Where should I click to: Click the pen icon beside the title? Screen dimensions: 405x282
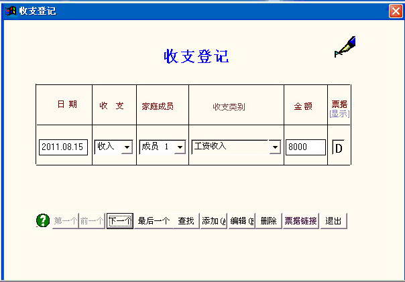(x=345, y=47)
